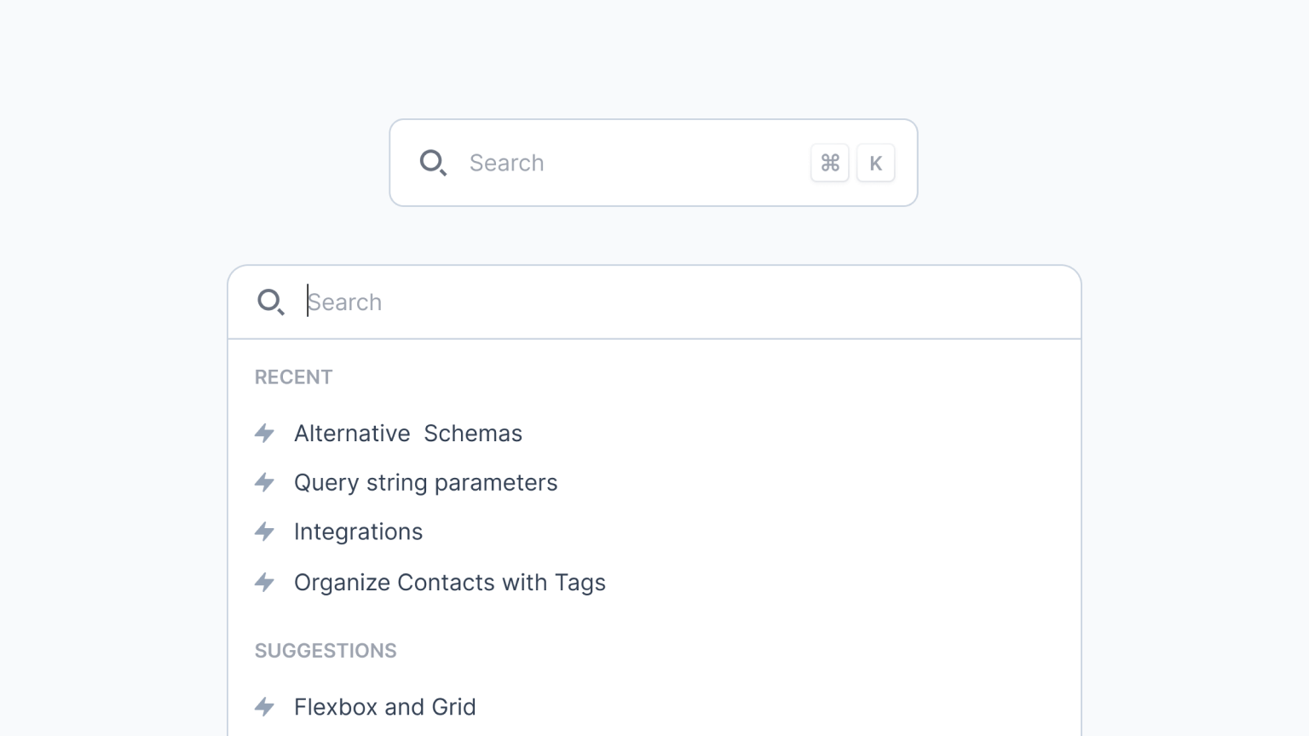Click the magnifying glass icon in the top search bar
1309x736 pixels.
point(434,163)
